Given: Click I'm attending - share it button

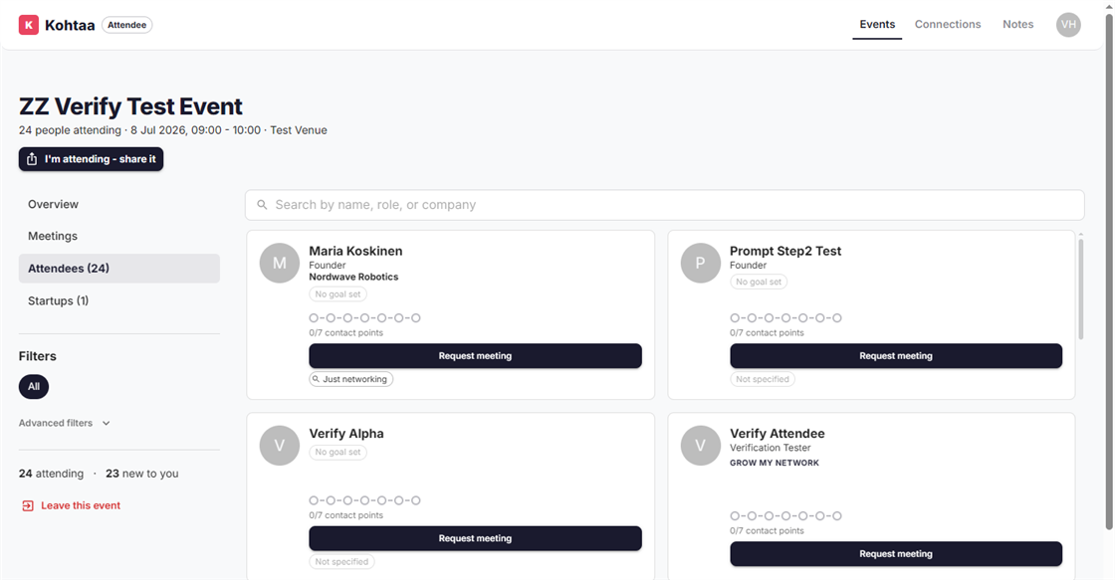Looking at the screenshot, I should (91, 159).
